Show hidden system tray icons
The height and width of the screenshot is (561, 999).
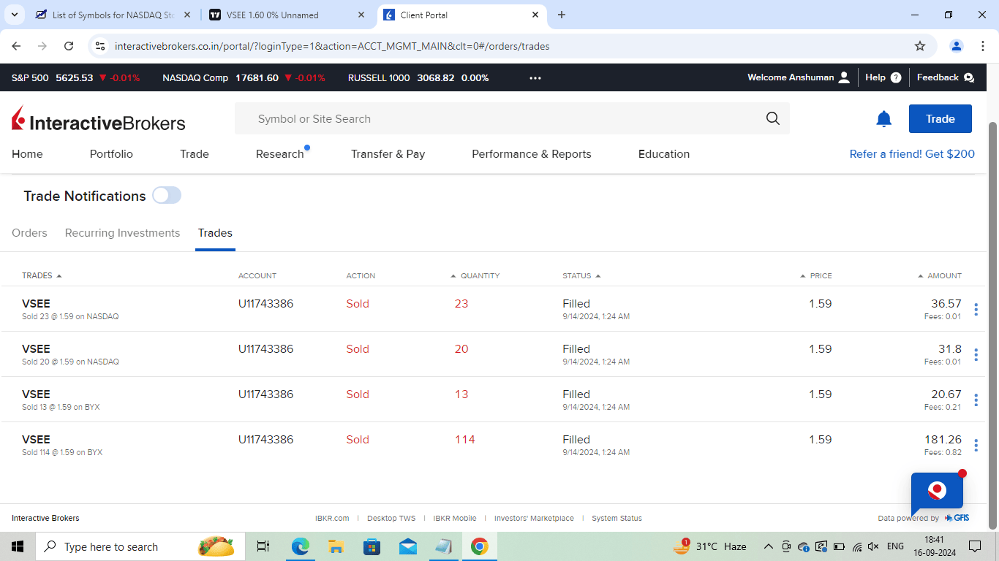coord(768,546)
